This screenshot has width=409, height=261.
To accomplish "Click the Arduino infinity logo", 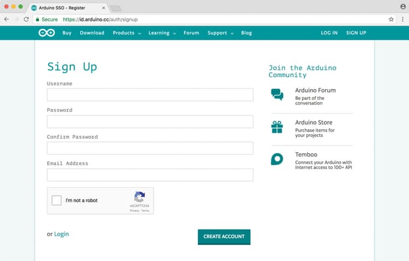I will click(48, 33).
